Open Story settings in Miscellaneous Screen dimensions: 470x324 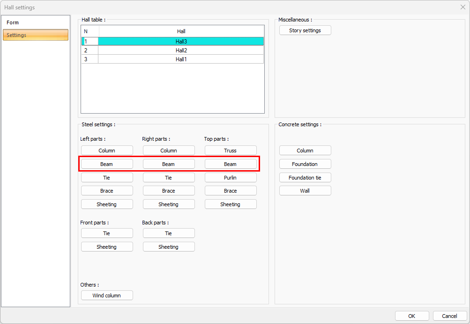[305, 30]
